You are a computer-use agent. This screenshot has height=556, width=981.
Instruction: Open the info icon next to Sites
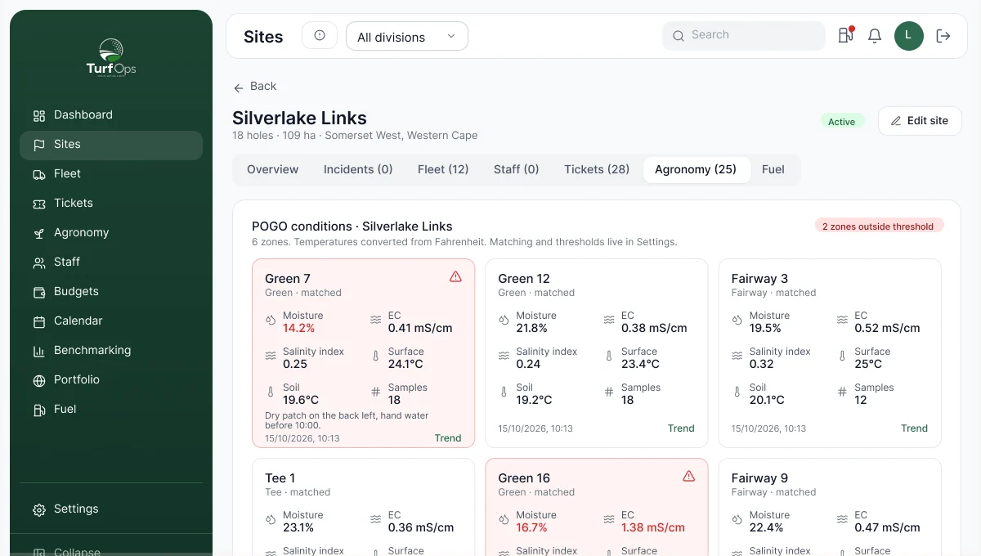tap(320, 35)
